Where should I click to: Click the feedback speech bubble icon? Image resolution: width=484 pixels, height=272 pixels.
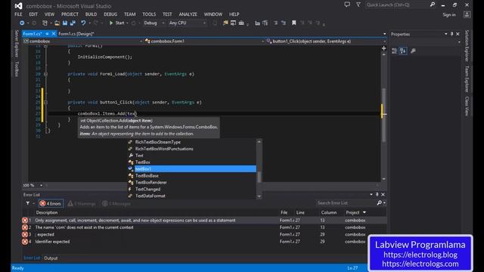point(347,5)
